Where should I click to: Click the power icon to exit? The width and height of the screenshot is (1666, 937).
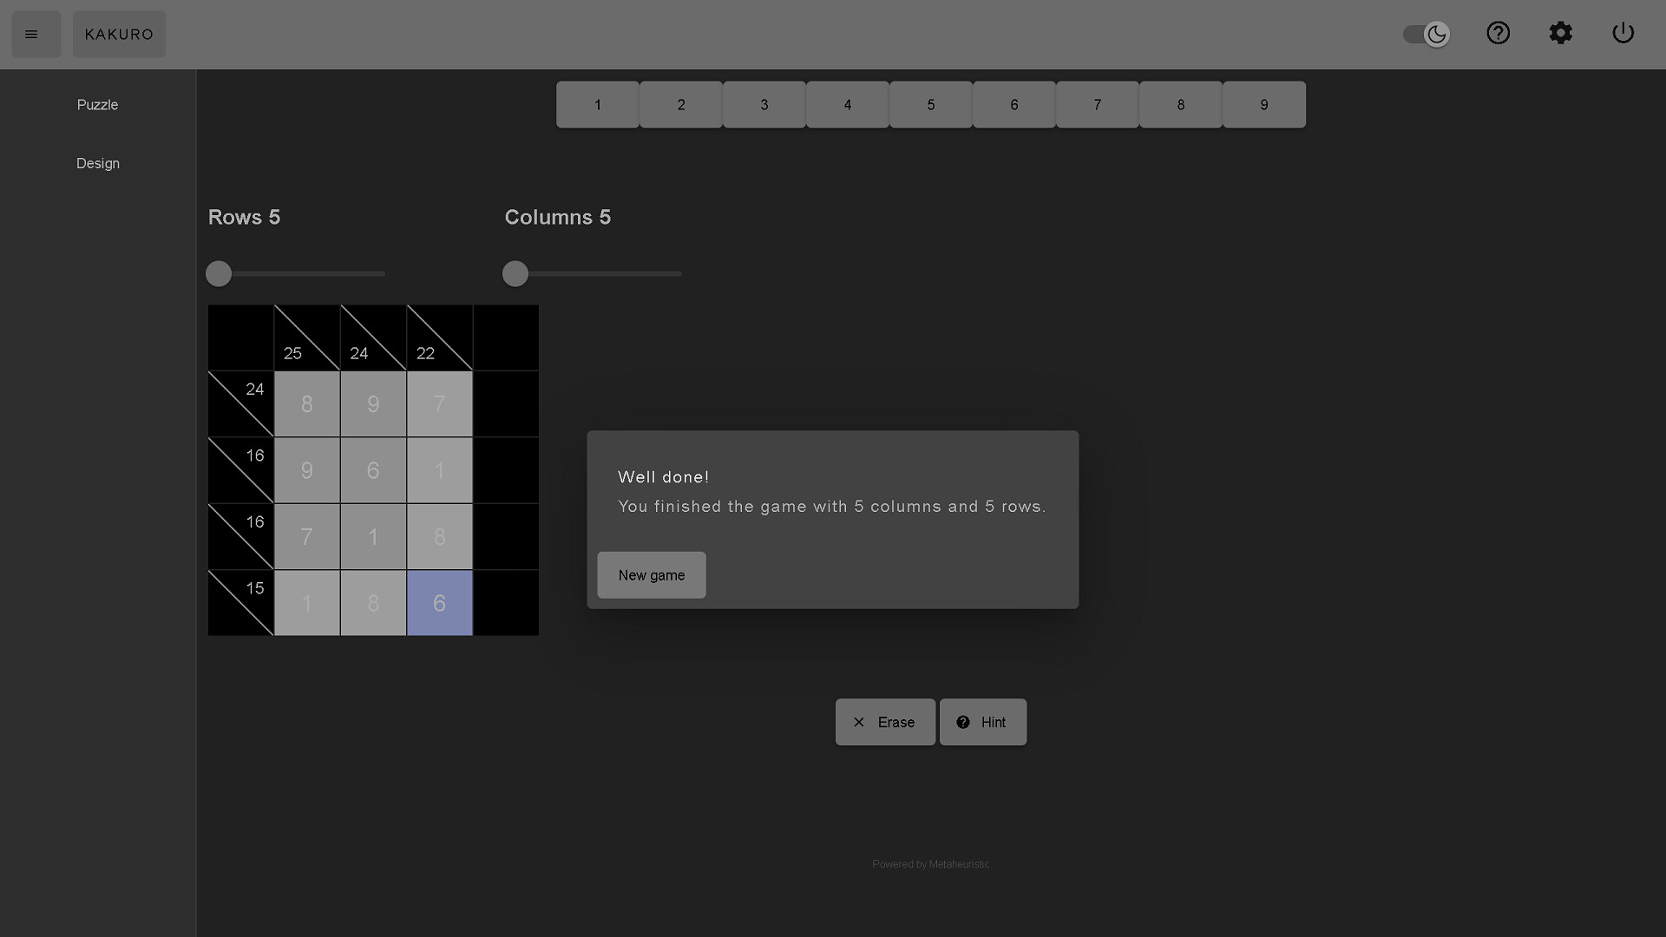click(1623, 33)
